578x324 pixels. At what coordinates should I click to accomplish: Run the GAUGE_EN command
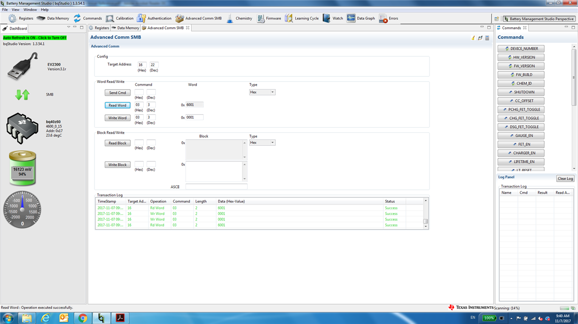tap(521, 136)
